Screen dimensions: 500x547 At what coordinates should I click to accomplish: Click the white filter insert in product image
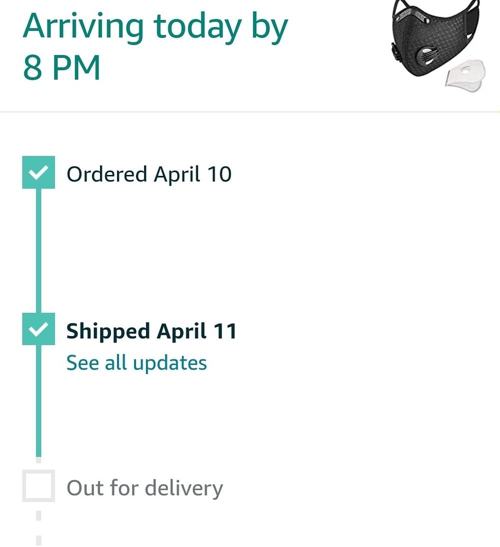[x=466, y=75]
